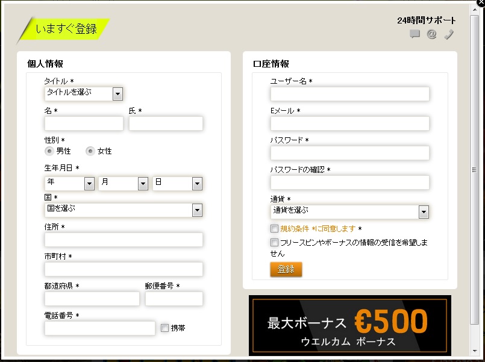Click the vertical scrollbar thumb
The width and height of the screenshot is (485, 362).
tap(475, 169)
